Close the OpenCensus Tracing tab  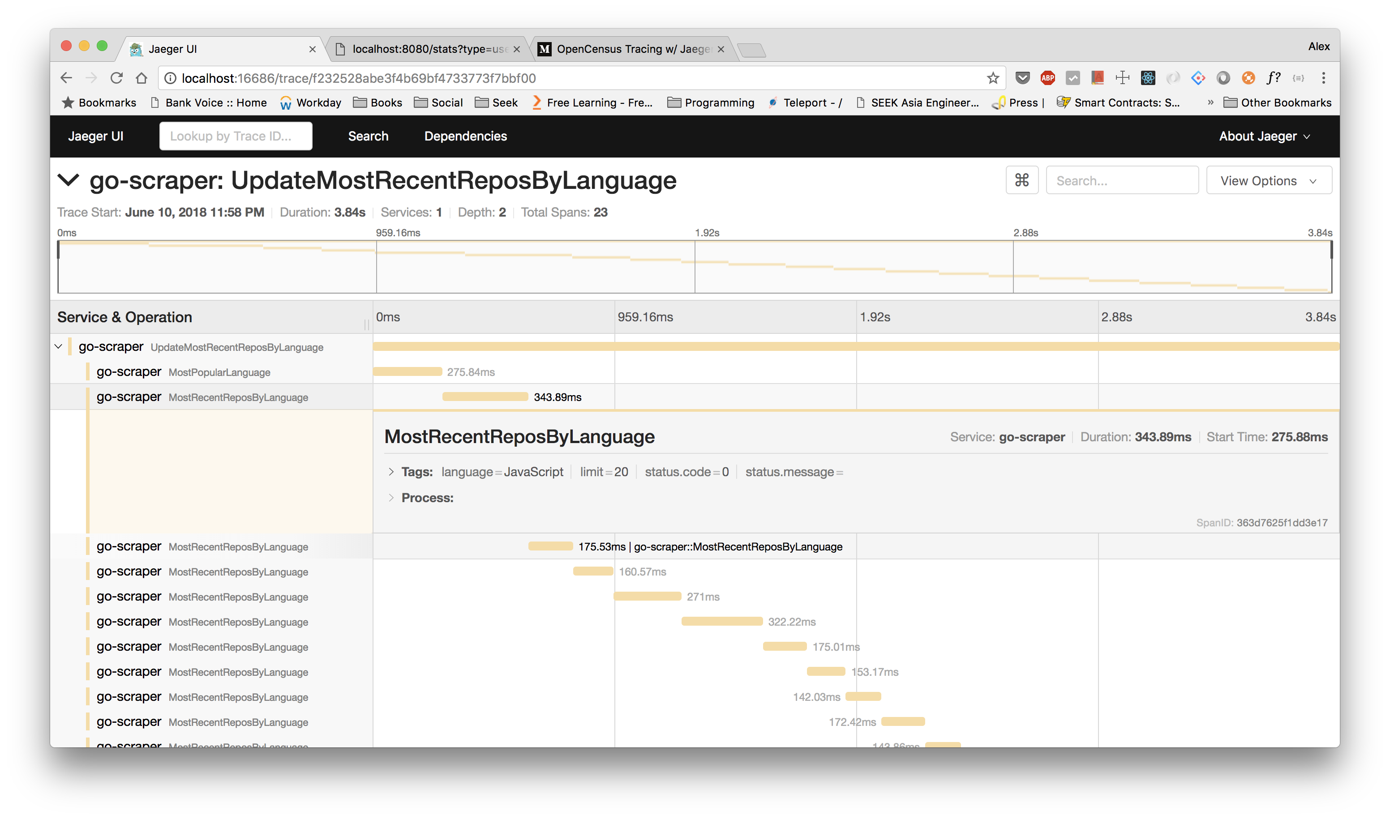tap(721, 49)
